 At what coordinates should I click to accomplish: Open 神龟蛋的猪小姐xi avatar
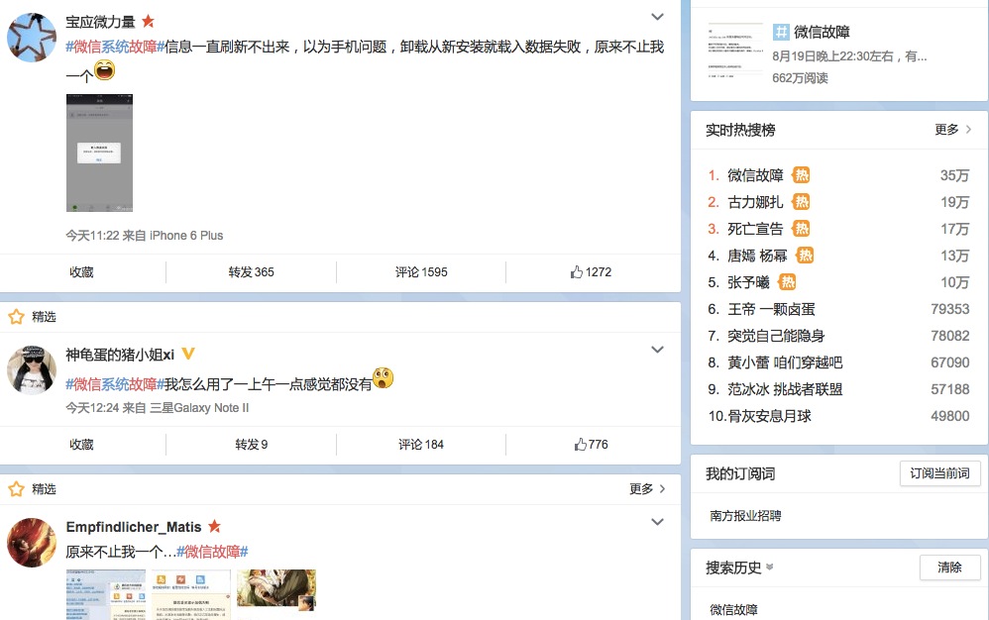[32, 369]
